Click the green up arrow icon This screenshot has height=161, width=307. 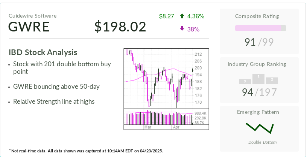182,16
